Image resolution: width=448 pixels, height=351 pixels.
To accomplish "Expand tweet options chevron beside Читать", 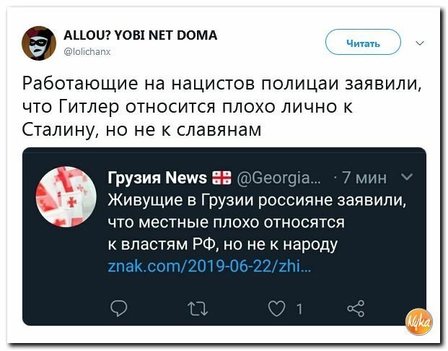I will pyautogui.click(x=420, y=43).
